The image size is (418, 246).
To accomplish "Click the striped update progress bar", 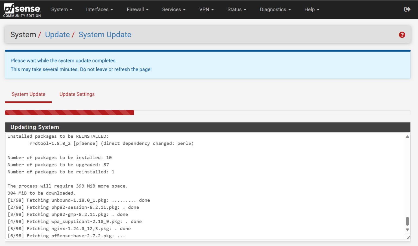I will click(69, 112).
